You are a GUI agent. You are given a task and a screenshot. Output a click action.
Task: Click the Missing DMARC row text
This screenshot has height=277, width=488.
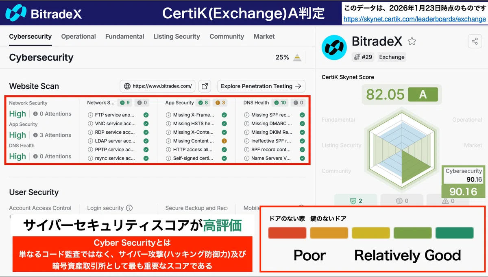(272, 124)
